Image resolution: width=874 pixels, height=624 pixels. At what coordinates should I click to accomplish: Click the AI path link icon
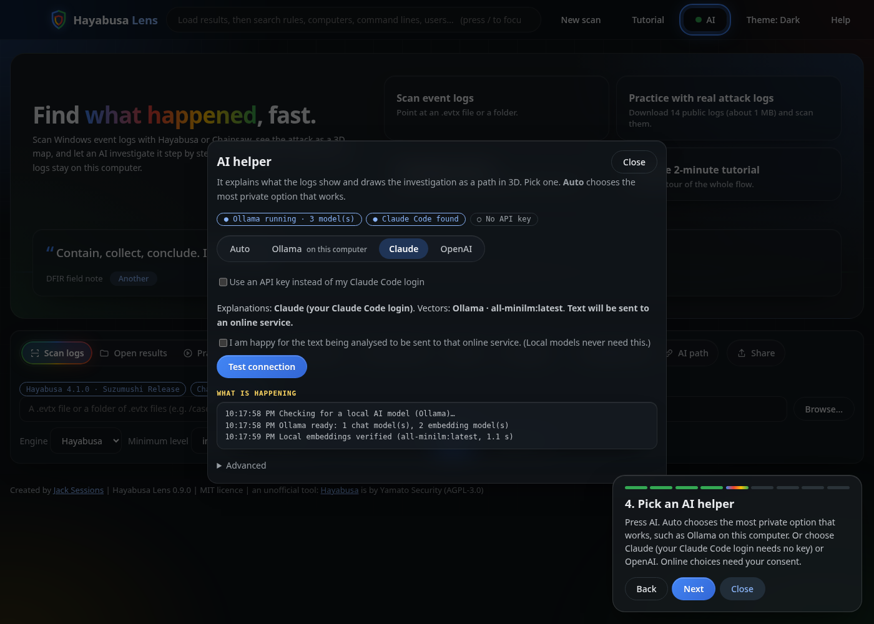coord(669,353)
